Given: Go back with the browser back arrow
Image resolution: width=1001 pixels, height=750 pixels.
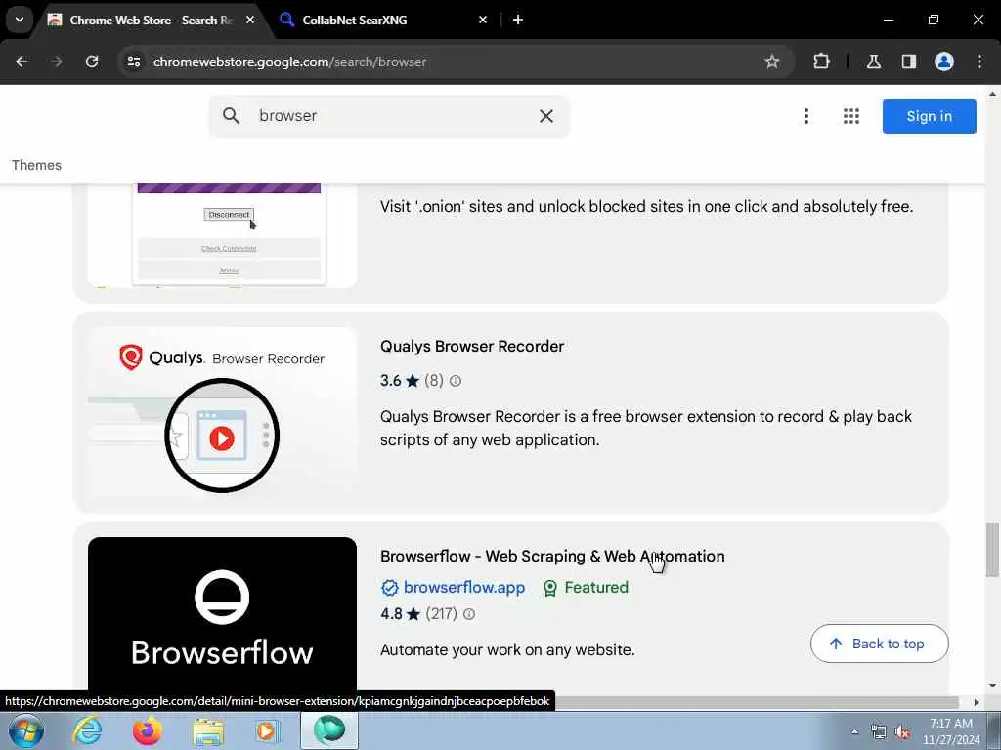Looking at the screenshot, I should pos(22,62).
